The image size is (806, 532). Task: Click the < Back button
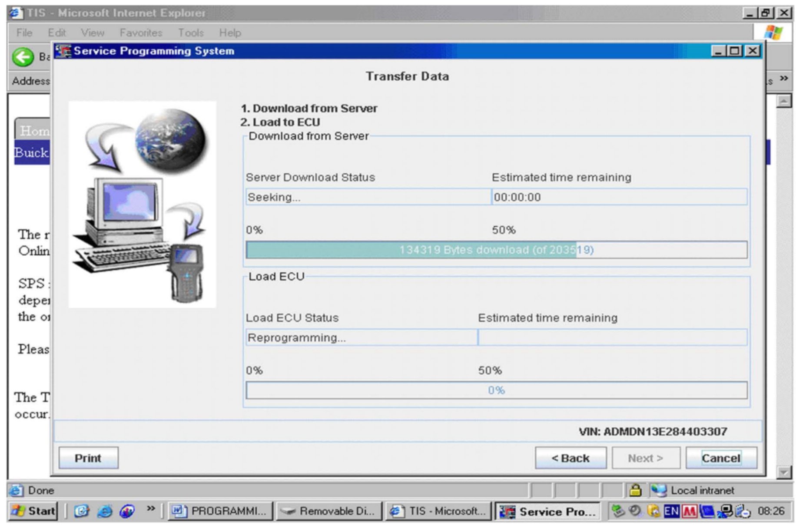(x=570, y=458)
